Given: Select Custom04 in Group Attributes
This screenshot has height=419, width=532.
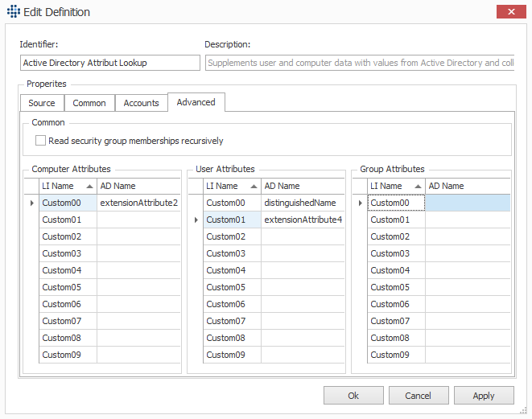Looking at the screenshot, I should coord(396,270).
